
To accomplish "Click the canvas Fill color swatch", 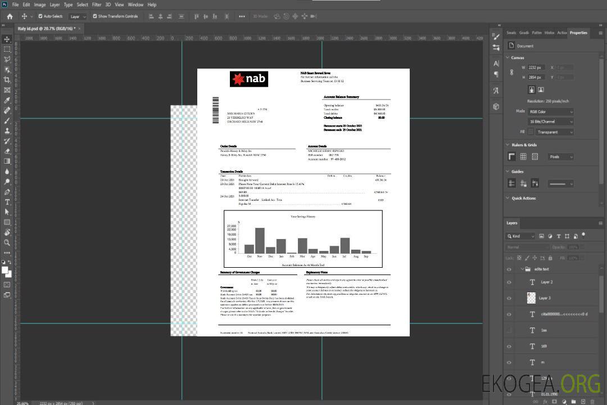I will coord(531,132).
